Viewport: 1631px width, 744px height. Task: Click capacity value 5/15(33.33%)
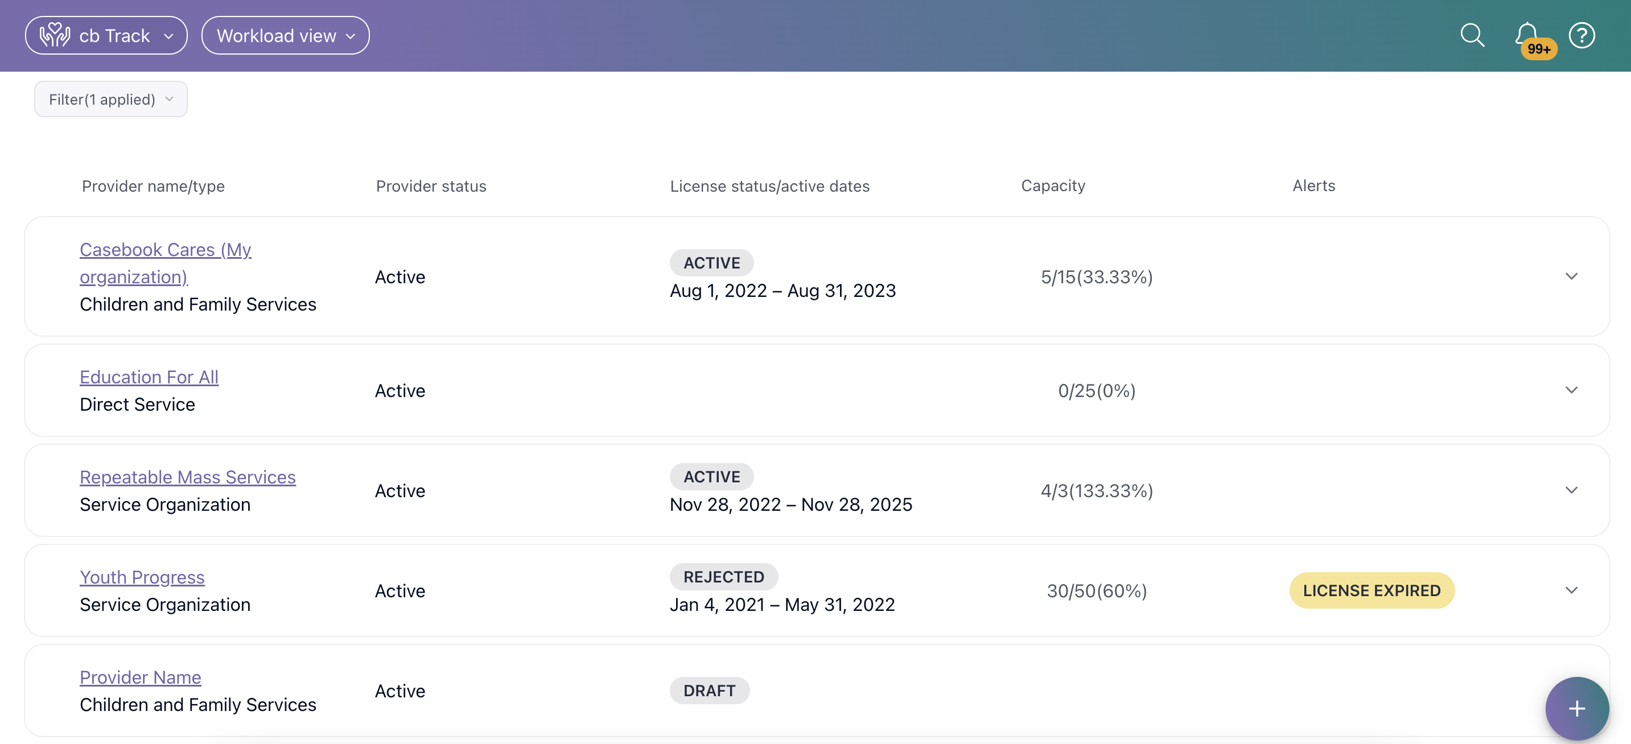tap(1097, 276)
